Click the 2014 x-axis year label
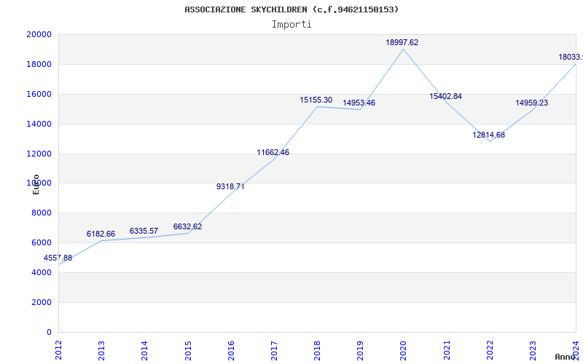Viewport: 583px width, 364px height. coord(144,350)
